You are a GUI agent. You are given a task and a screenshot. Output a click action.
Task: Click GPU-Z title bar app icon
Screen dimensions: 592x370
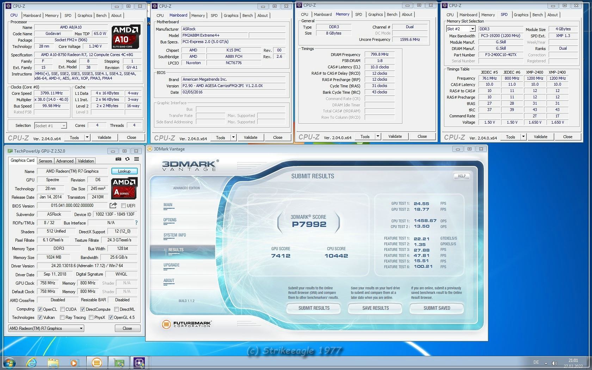pyautogui.click(x=10, y=151)
